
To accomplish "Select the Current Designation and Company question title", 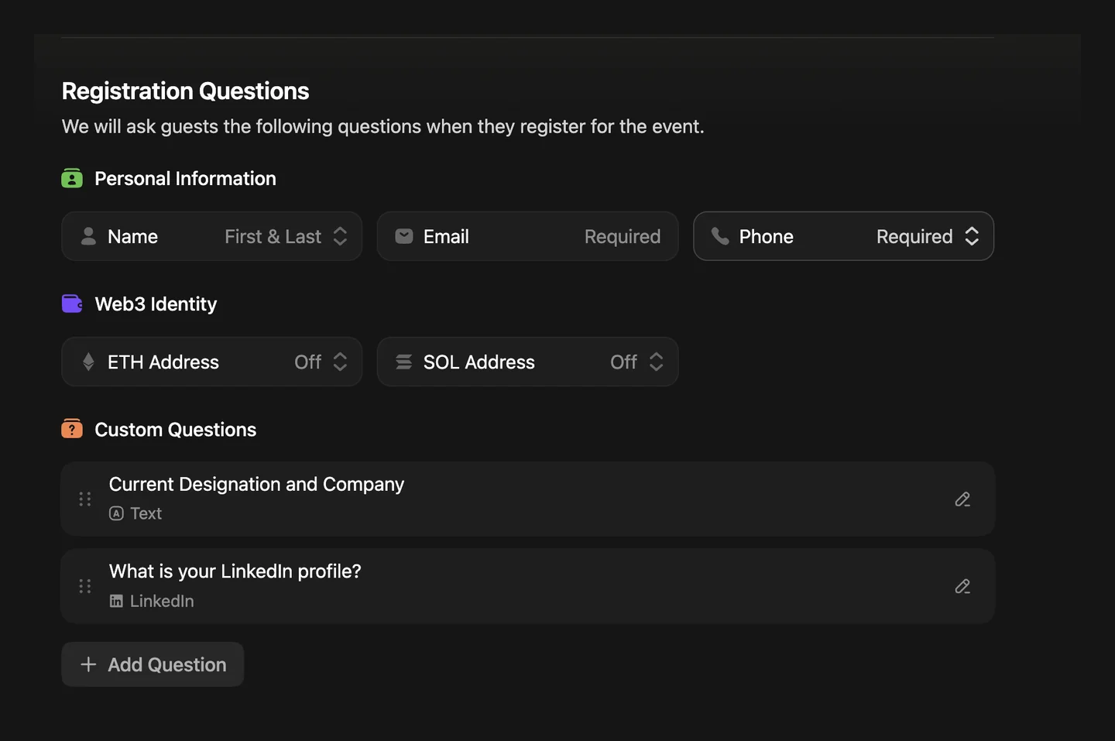I will [256, 485].
